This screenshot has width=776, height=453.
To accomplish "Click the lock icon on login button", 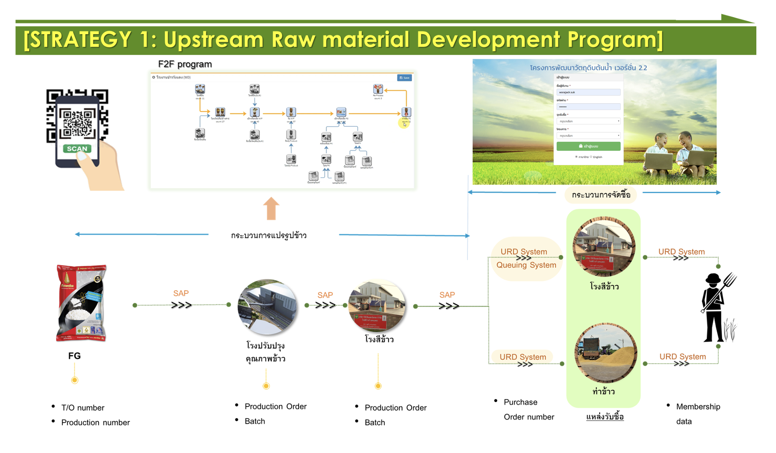I will (x=580, y=146).
